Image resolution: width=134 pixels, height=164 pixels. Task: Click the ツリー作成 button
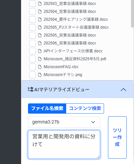(117, 137)
